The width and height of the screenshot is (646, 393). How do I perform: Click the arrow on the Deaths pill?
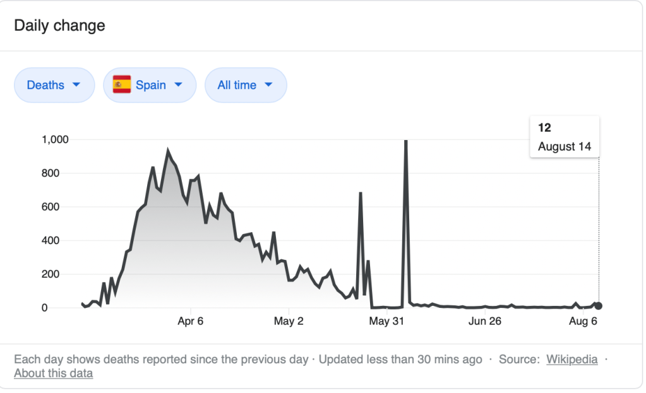[x=76, y=85]
